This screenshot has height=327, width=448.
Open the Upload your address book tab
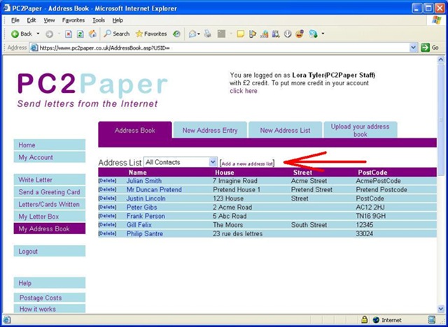click(360, 130)
